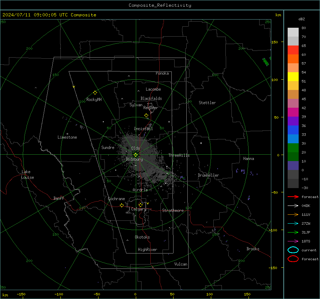
Task: Click the Airdrie label
Action: click(140, 190)
